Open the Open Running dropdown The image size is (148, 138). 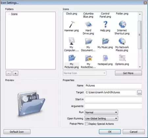[x=101, y=118]
